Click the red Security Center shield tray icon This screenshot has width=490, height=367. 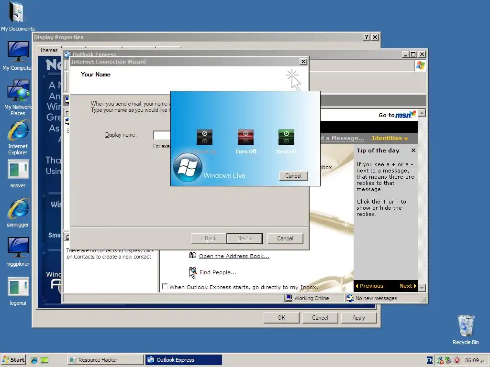(x=457, y=360)
